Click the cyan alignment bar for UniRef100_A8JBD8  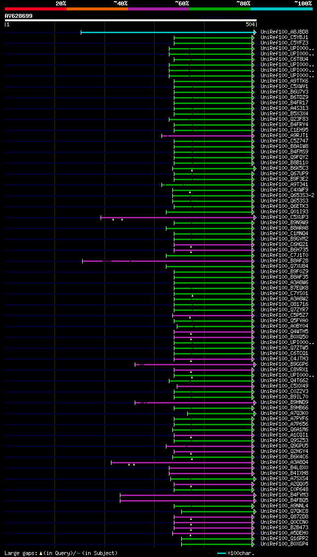point(168,32)
